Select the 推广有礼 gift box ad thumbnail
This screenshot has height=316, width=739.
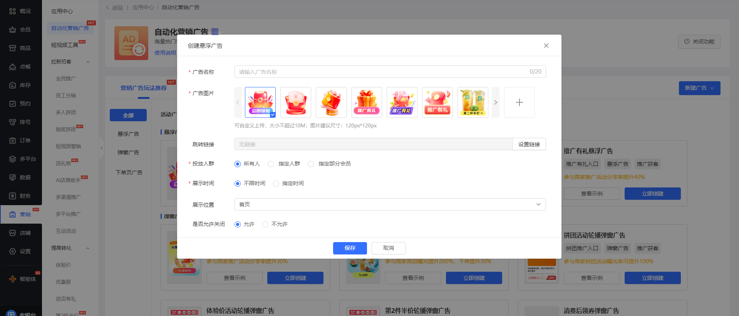point(366,102)
